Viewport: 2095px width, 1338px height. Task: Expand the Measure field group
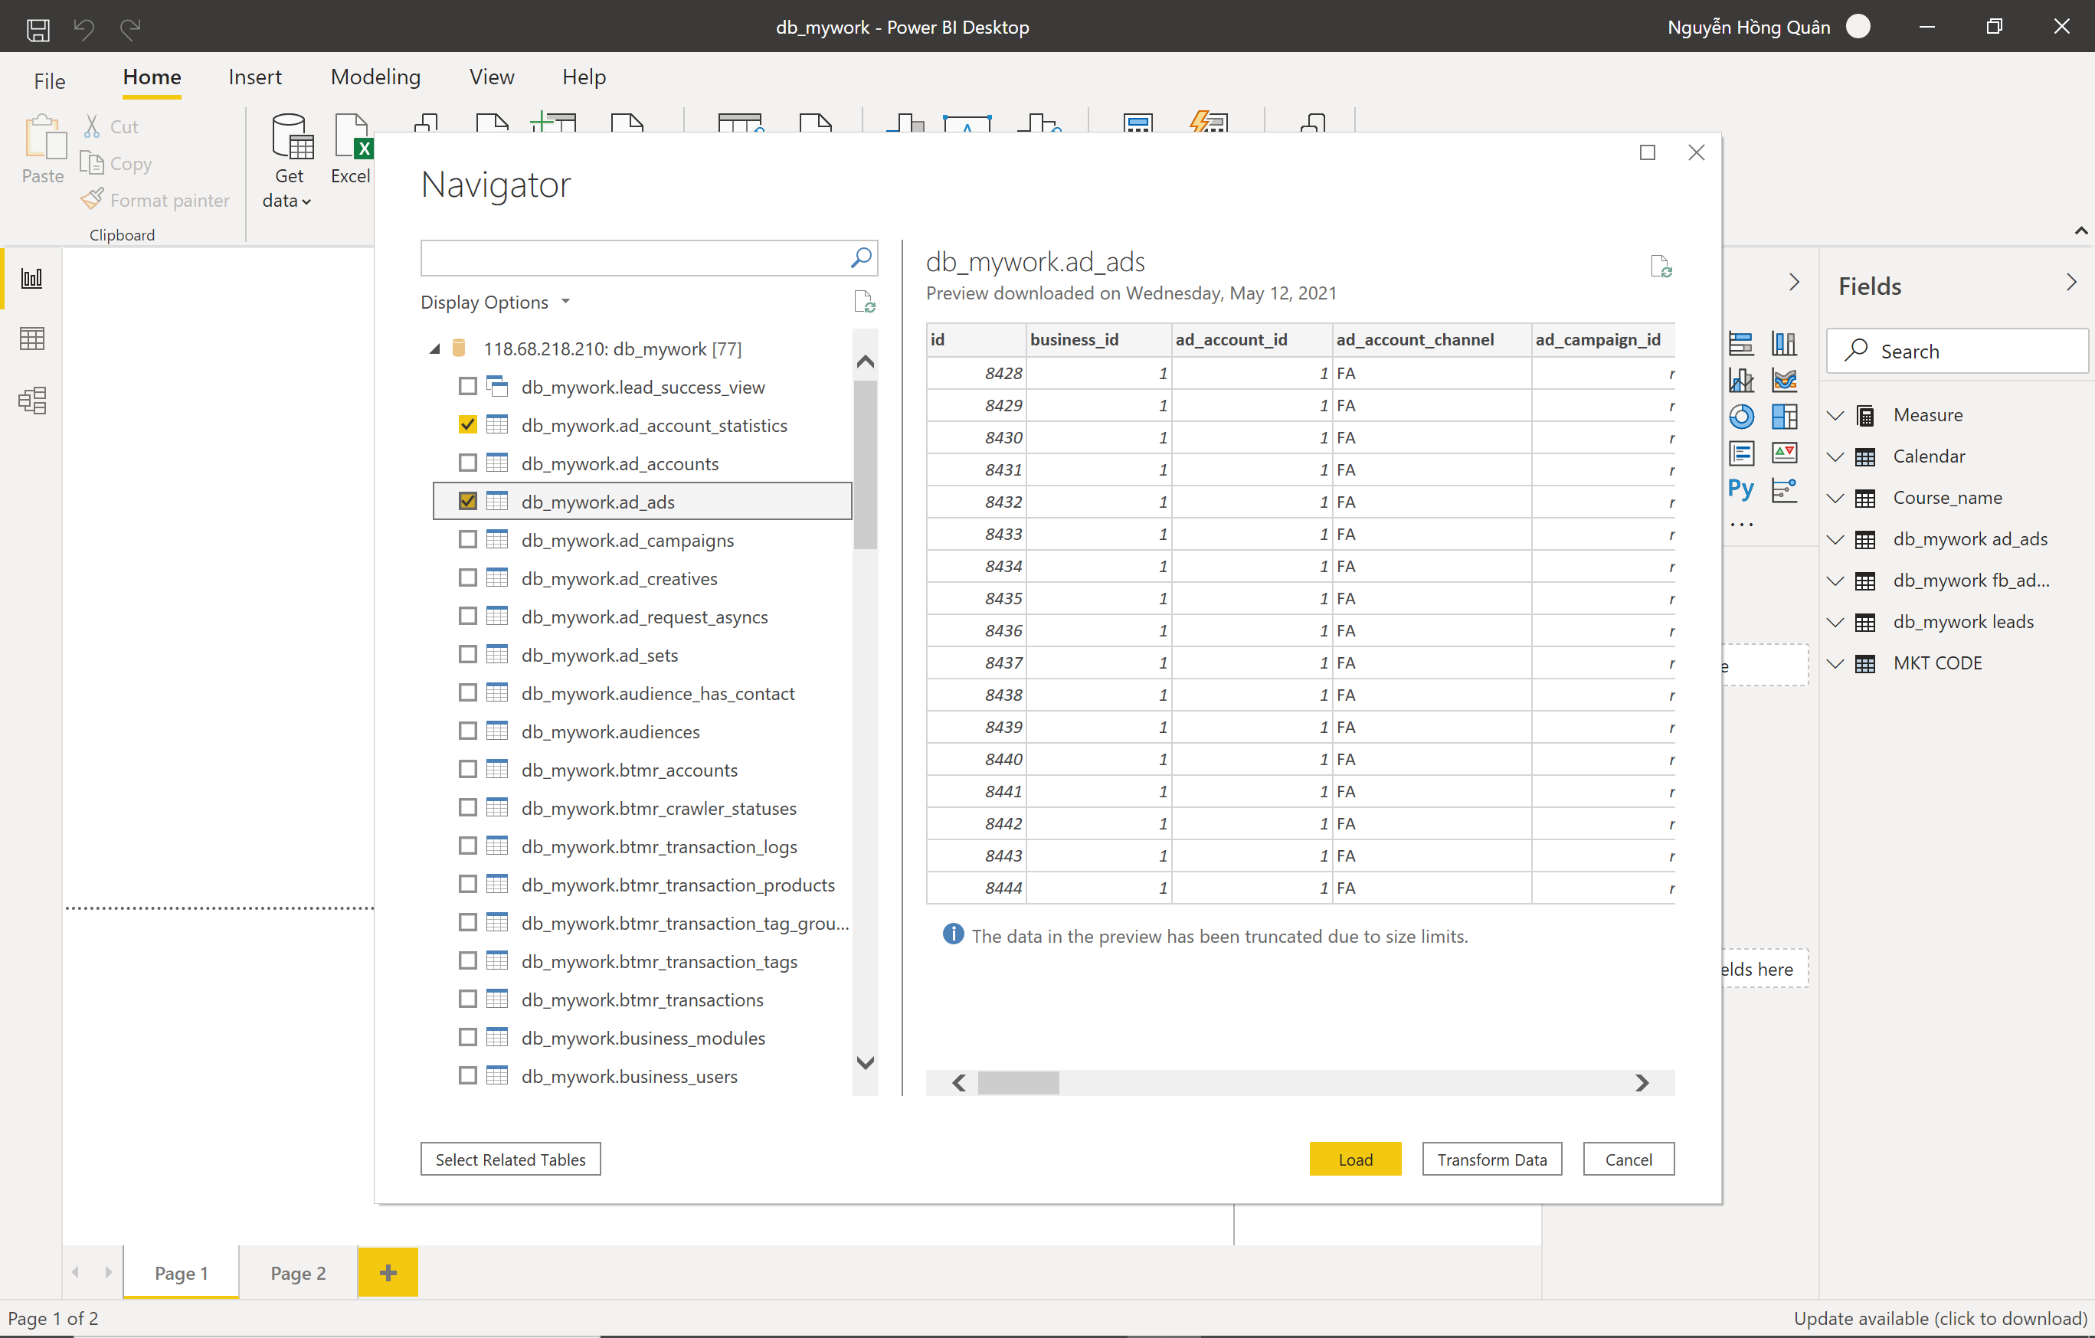click(1836, 415)
